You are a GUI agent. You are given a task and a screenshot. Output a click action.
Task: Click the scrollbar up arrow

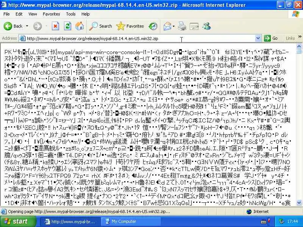coord(299,46)
